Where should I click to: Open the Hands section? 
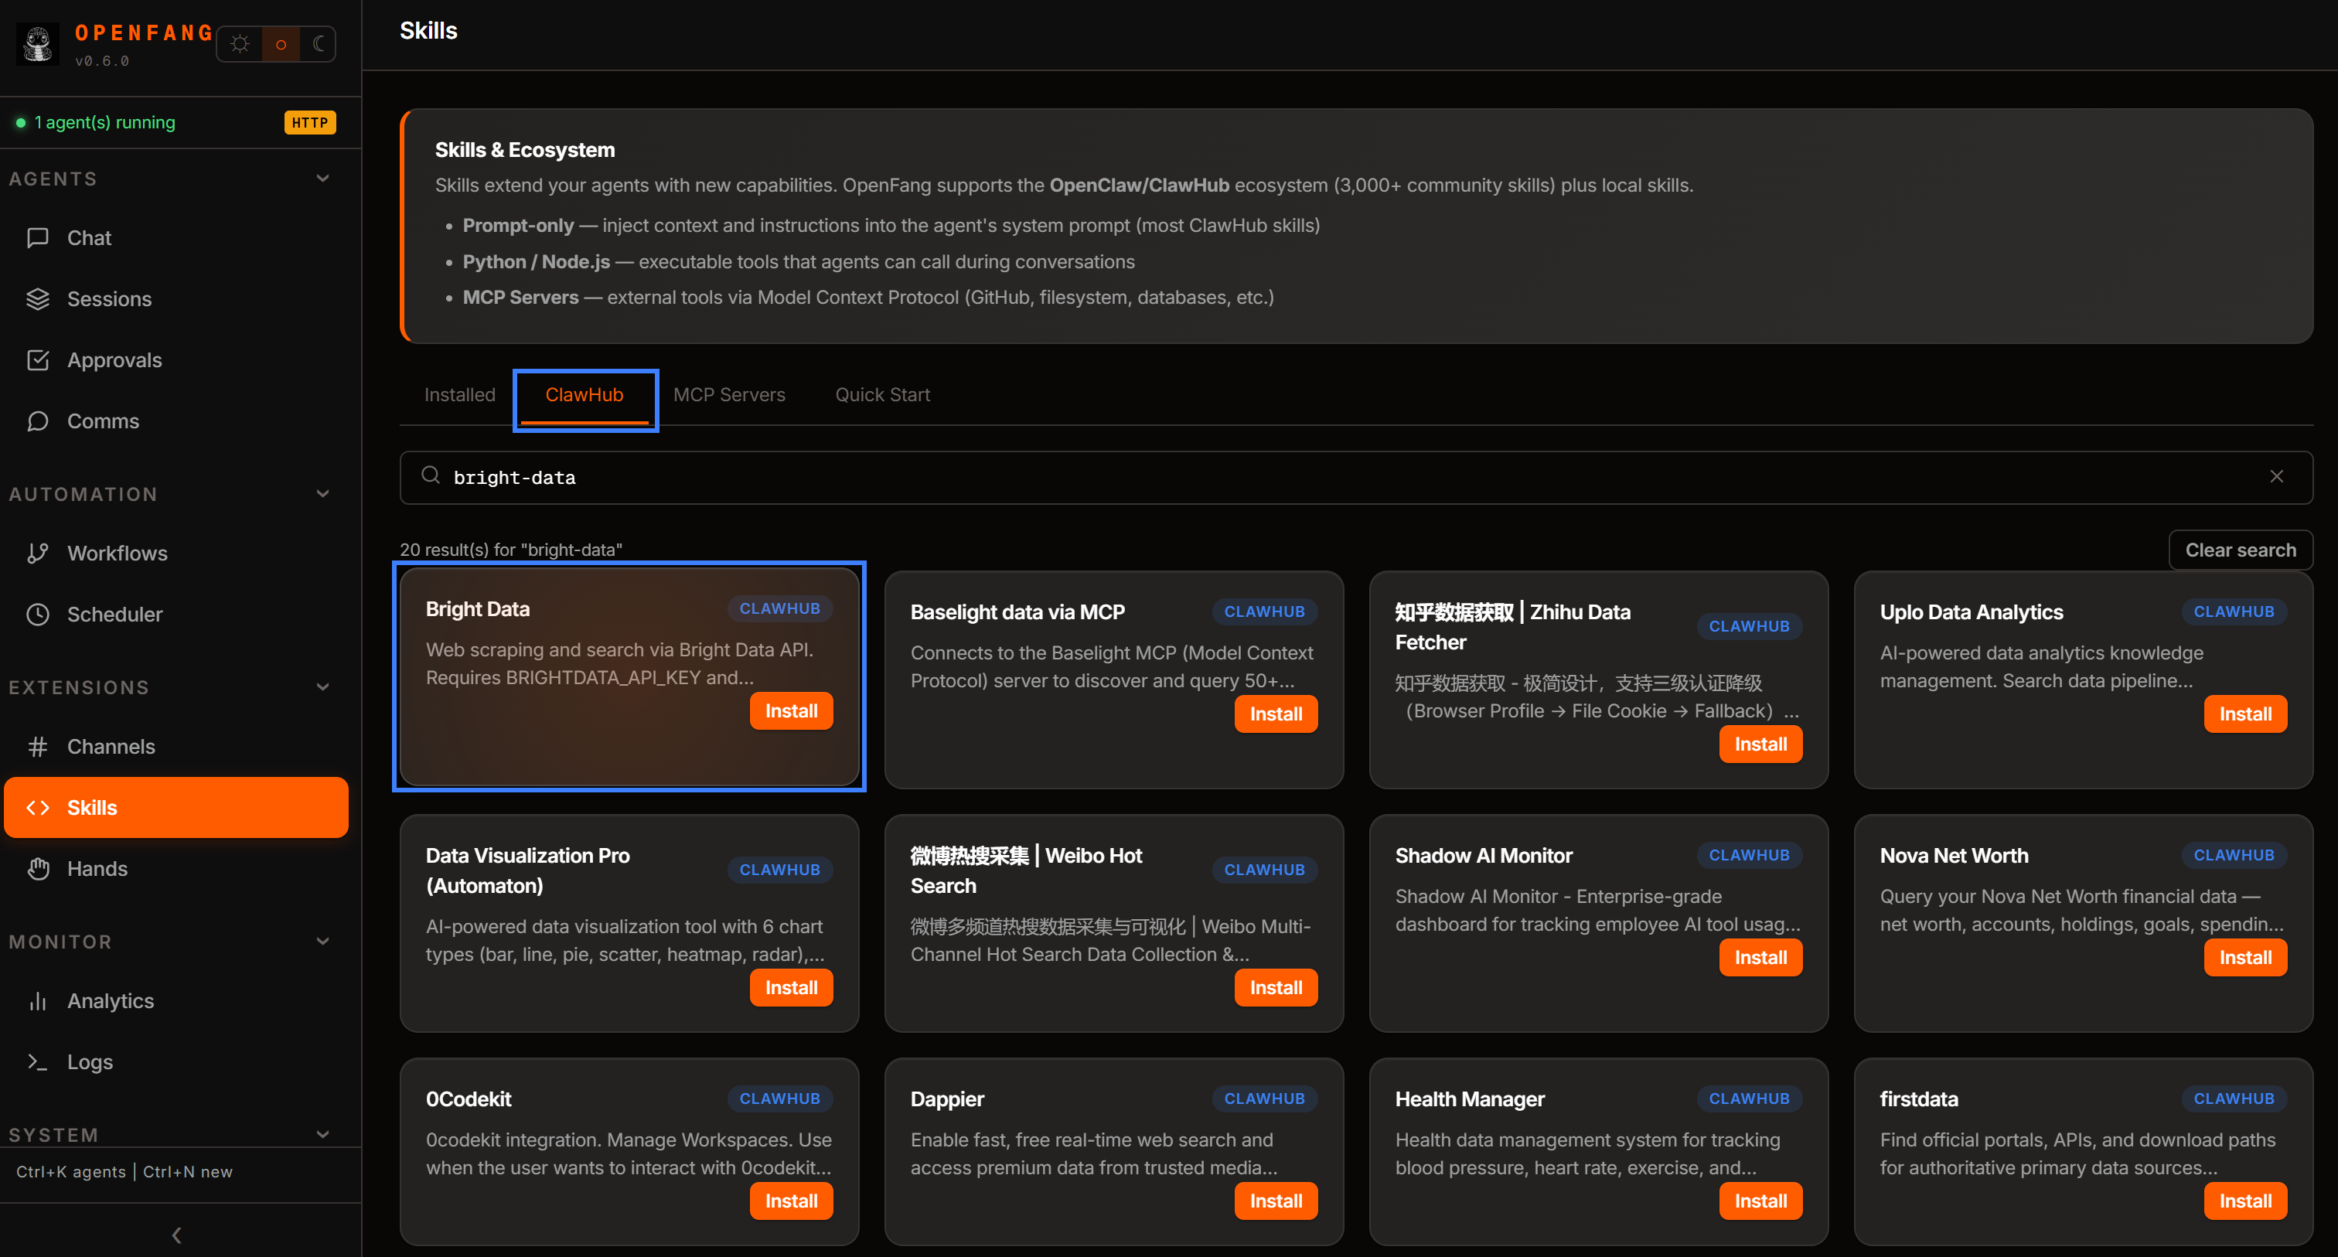(97, 867)
